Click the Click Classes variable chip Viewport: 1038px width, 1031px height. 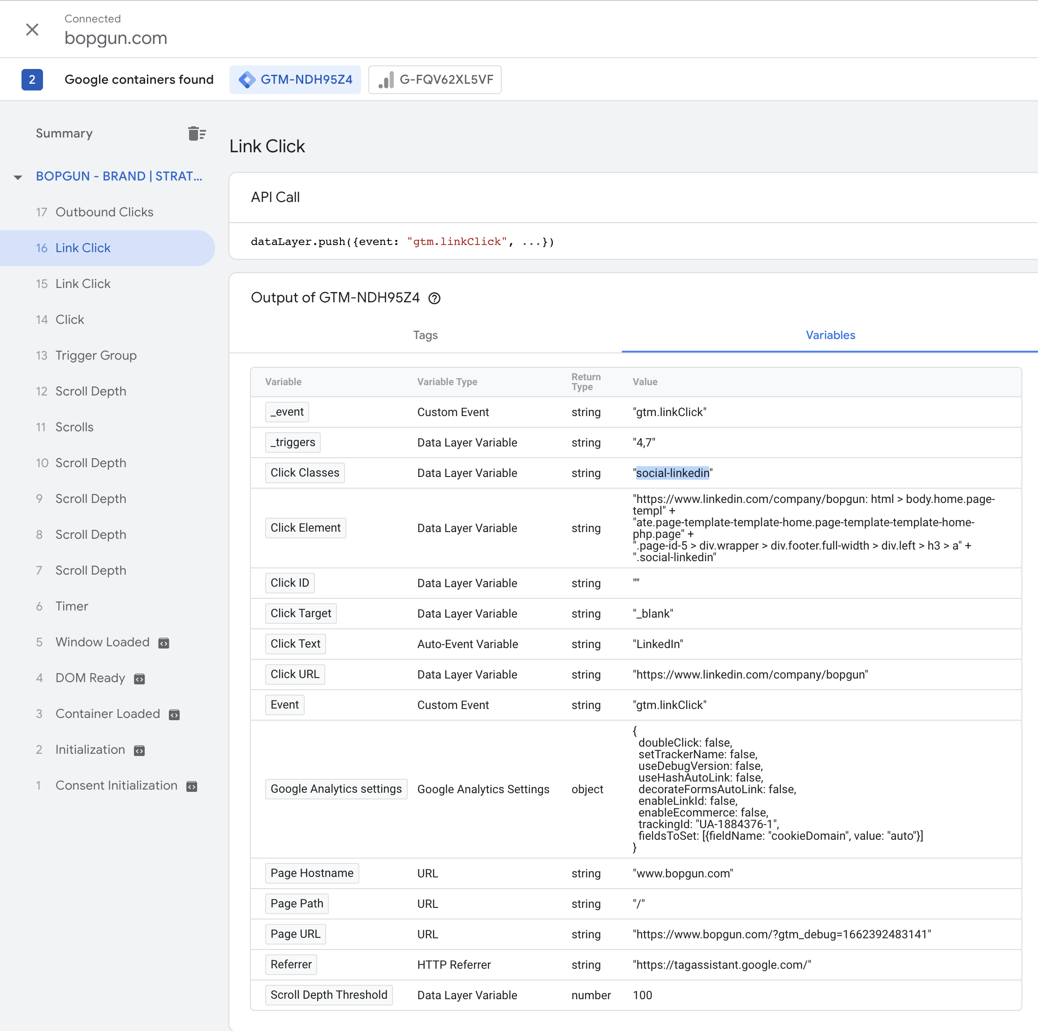tap(305, 473)
